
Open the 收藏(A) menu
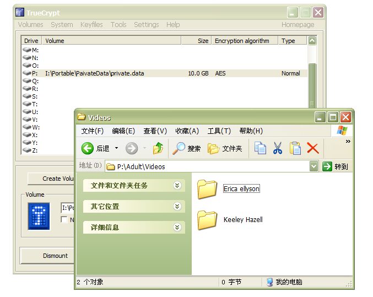[x=187, y=131]
